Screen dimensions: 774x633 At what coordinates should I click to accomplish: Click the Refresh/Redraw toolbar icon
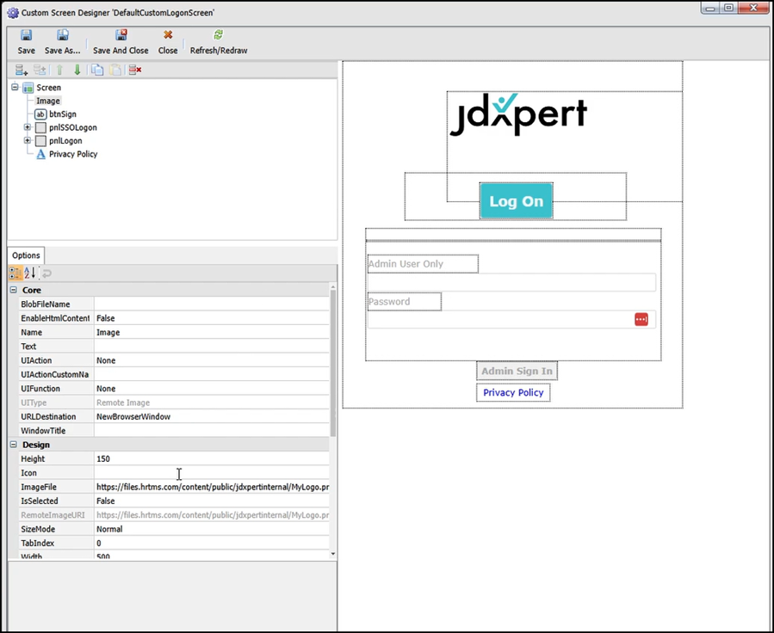coord(218,41)
